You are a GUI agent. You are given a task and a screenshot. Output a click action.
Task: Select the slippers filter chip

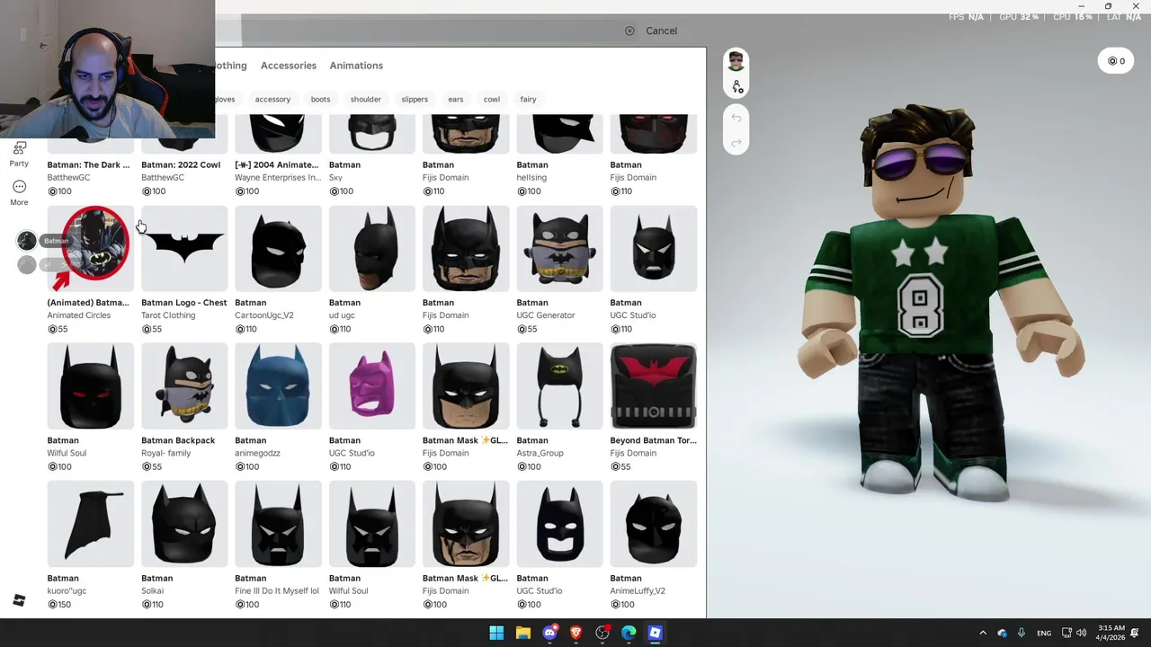click(415, 99)
